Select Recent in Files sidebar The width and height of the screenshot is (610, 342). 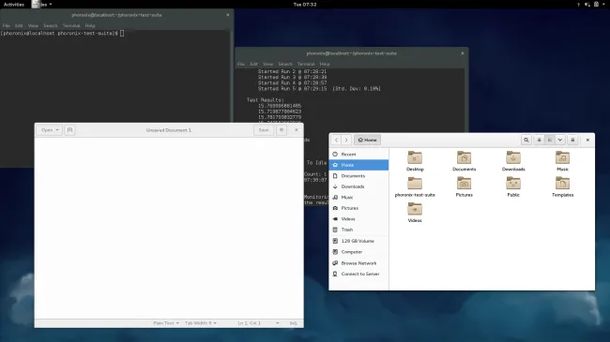358,155
